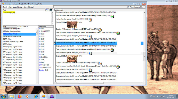Click the fade icon after second Dark->Normal (FADU)

118,67
